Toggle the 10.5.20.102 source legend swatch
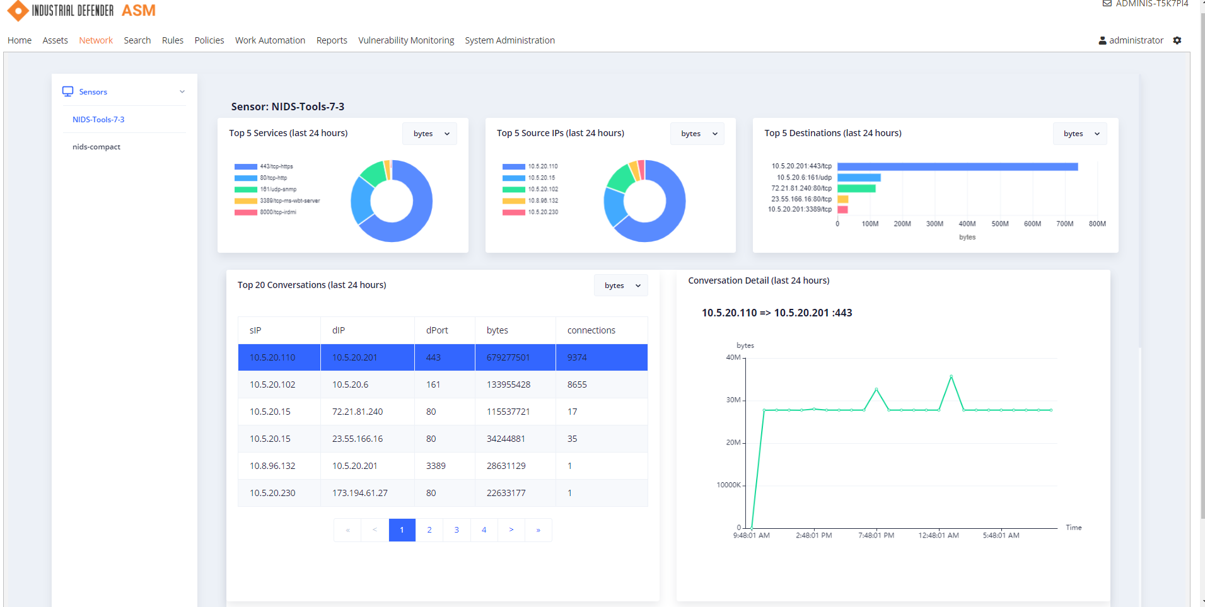Screen dimensions: 1205x607 point(514,190)
